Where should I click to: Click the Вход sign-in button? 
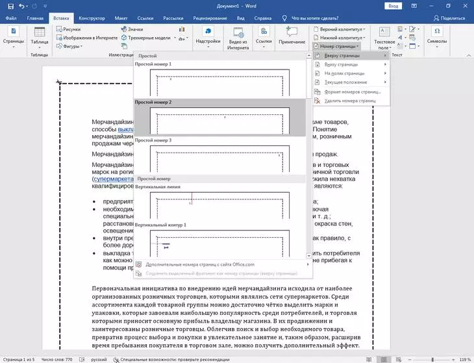[x=393, y=6]
